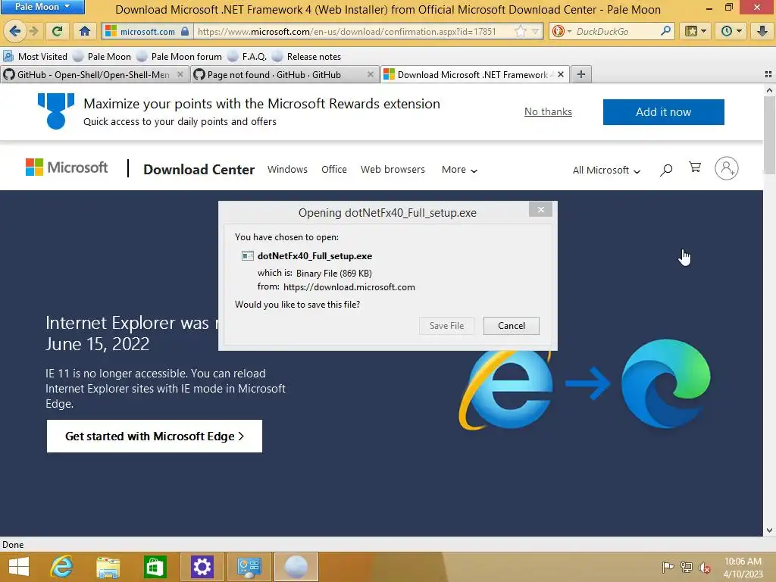Open the Control Panel taskbar icon
The image size is (776, 582).
249,567
